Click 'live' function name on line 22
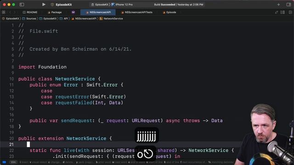Viewport: 294px width, 165px height. [x=69, y=150]
